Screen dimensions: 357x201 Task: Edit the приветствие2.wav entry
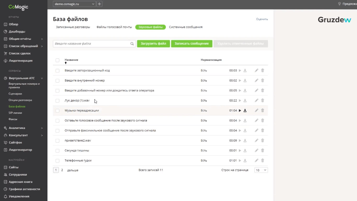click(257, 140)
